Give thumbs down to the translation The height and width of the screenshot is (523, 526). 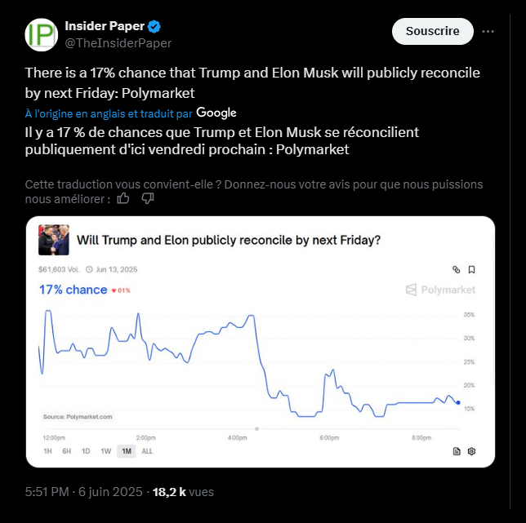(148, 198)
